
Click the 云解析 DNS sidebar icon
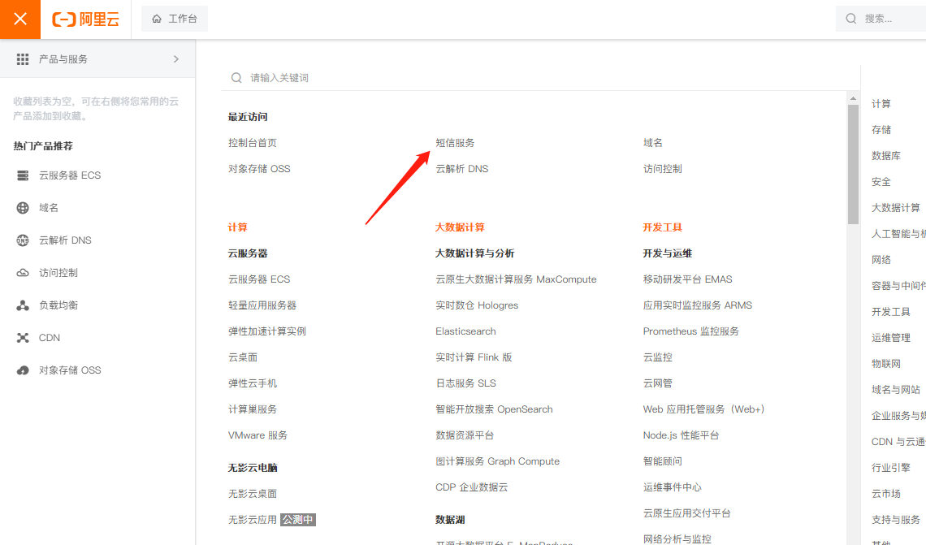(23, 240)
